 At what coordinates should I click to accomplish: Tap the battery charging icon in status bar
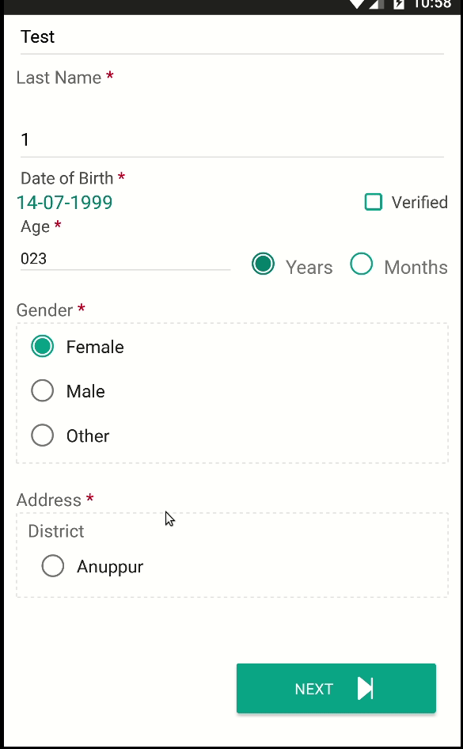(x=399, y=4)
